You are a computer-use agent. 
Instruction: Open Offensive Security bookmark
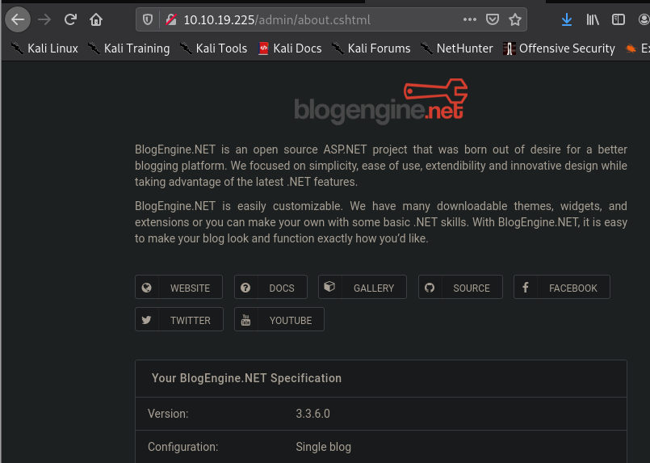(559, 48)
